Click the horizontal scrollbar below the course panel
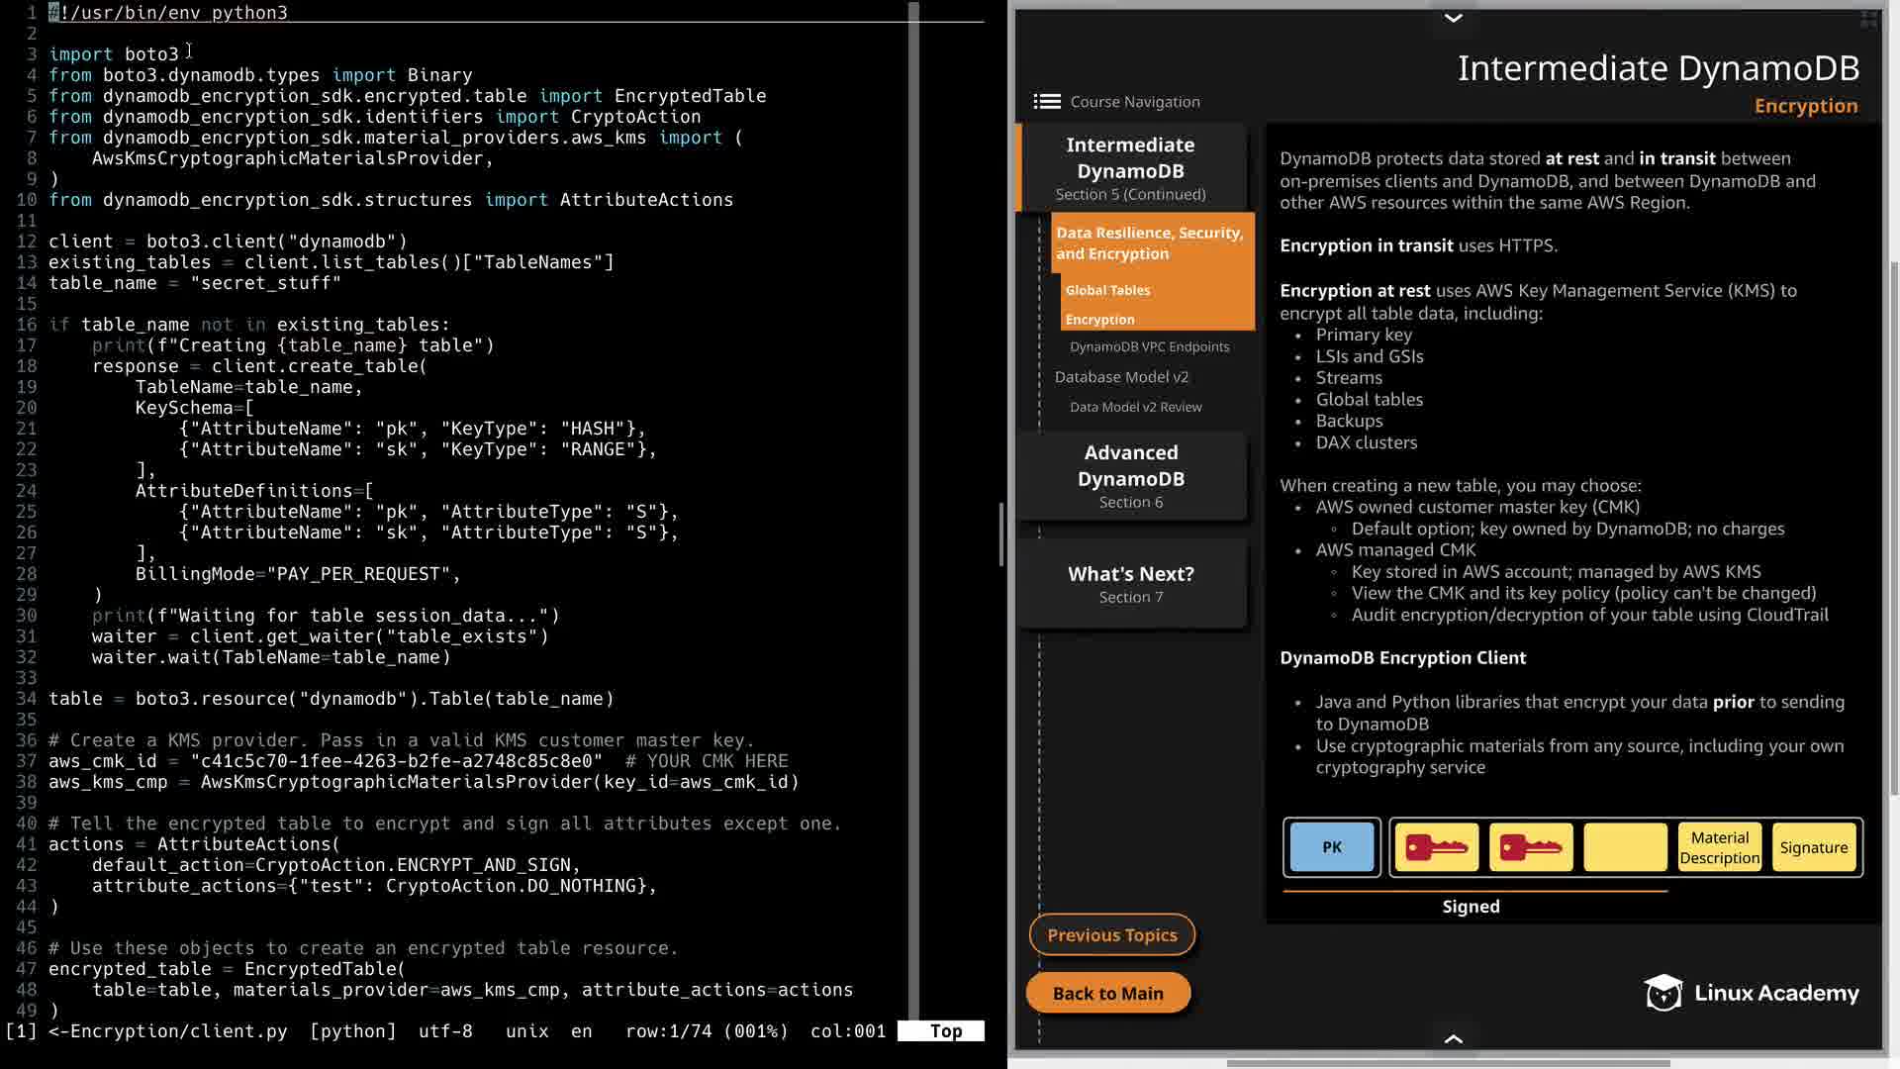Image resolution: width=1900 pixels, height=1069 pixels. (1448, 1063)
